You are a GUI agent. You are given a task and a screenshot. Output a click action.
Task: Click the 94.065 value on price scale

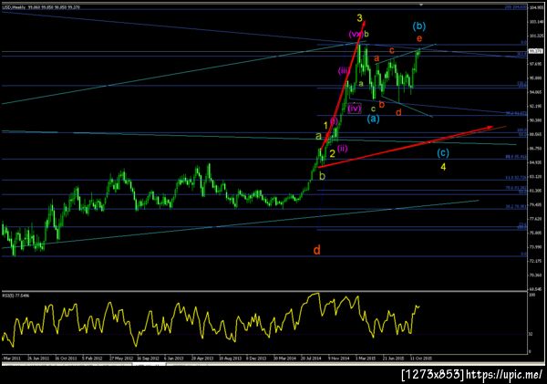tap(536, 92)
